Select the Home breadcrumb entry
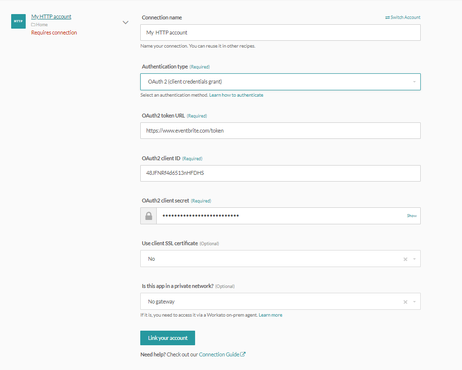Image resolution: width=462 pixels, height=370 pixels. click(42, 24)
